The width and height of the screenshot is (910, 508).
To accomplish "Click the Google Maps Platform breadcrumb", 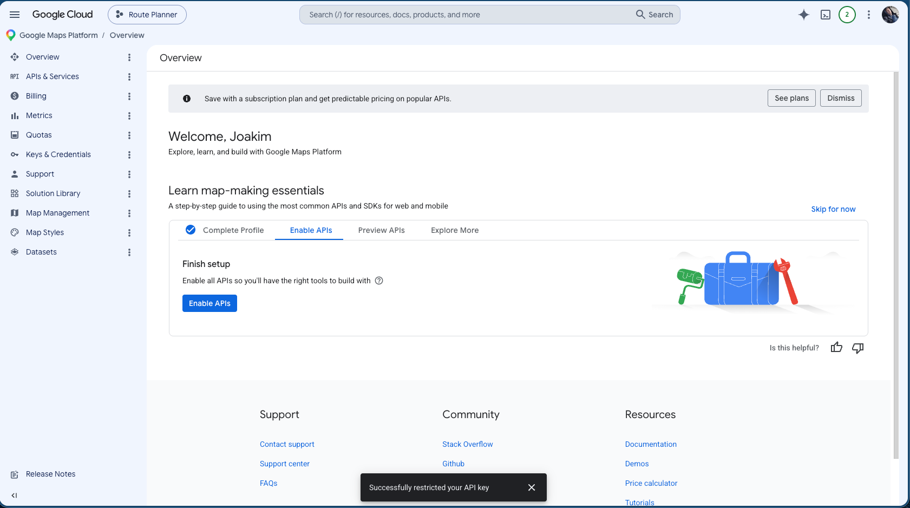I will coord(58,35).
